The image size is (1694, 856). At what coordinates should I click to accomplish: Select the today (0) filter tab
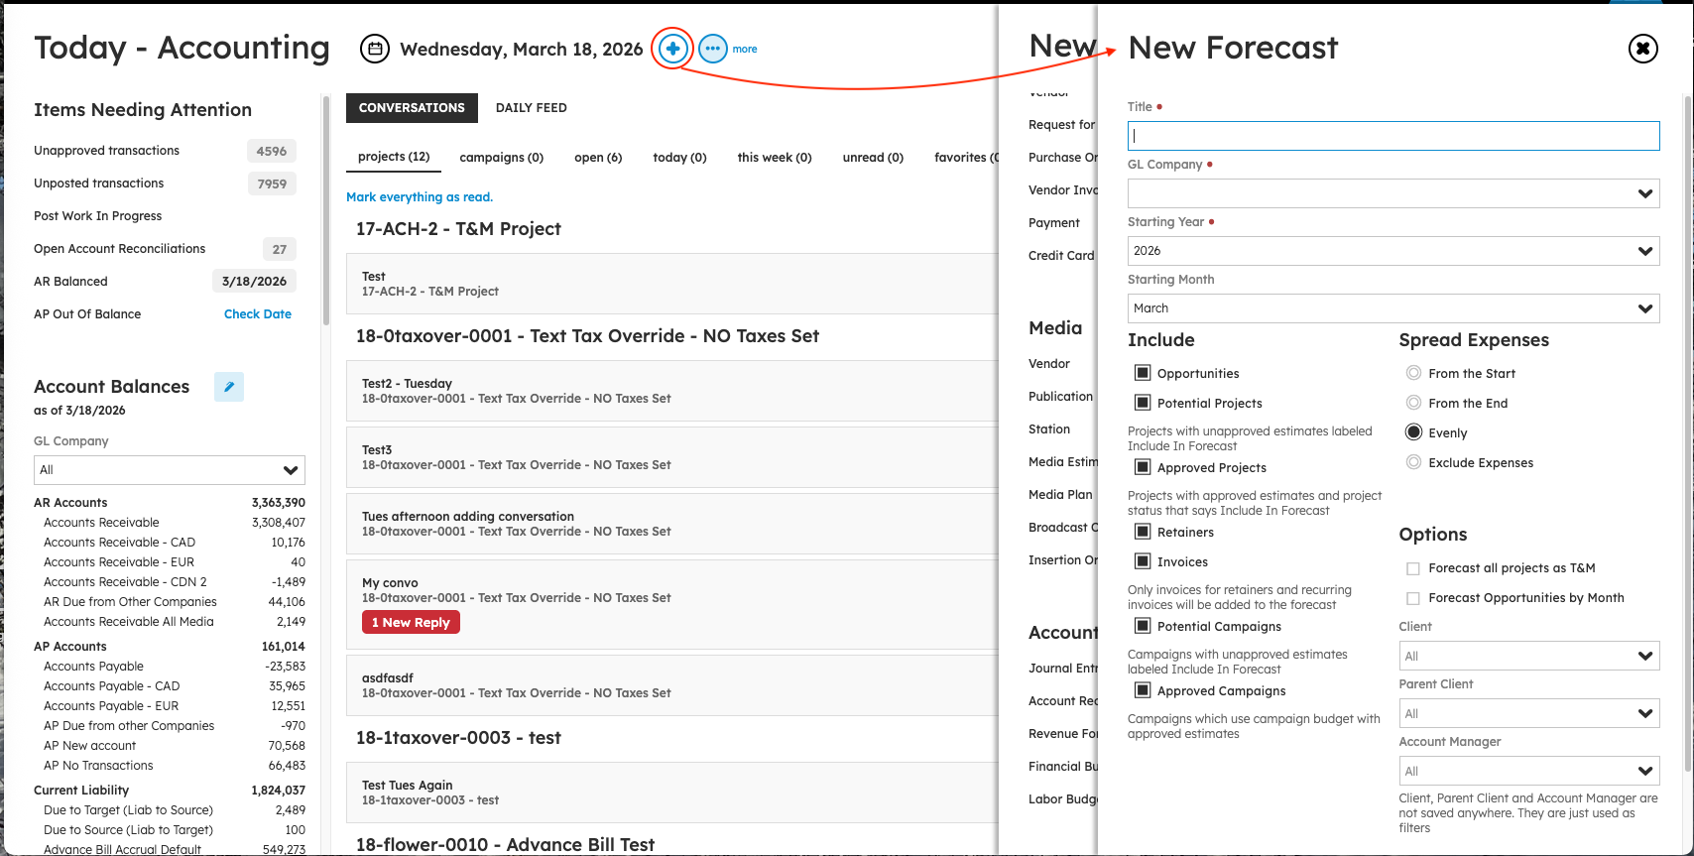click(679, 158)
